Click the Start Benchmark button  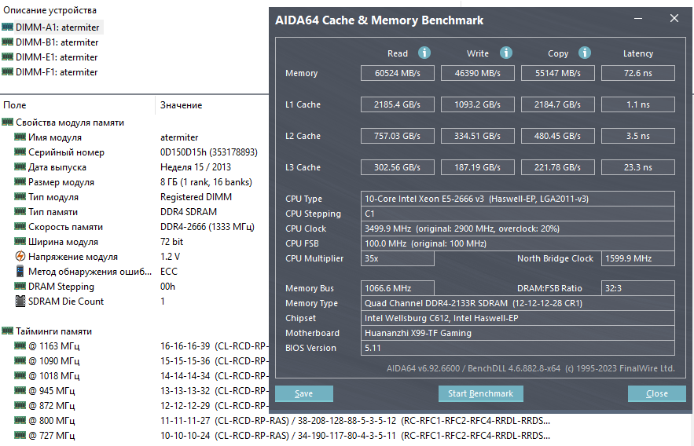click(x=481, y=393)
